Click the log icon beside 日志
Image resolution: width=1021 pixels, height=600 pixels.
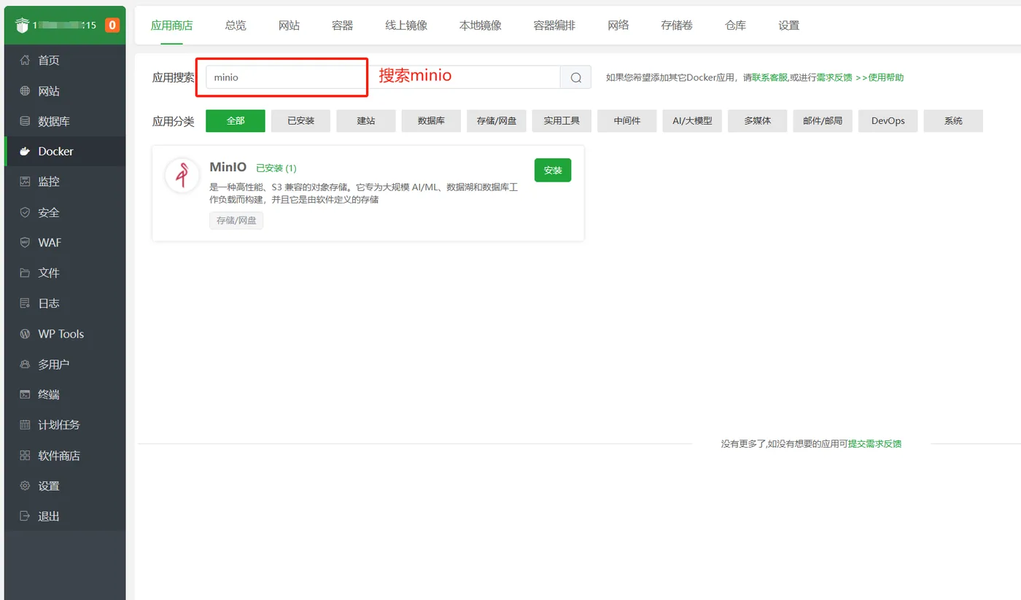tap(25, 303)
